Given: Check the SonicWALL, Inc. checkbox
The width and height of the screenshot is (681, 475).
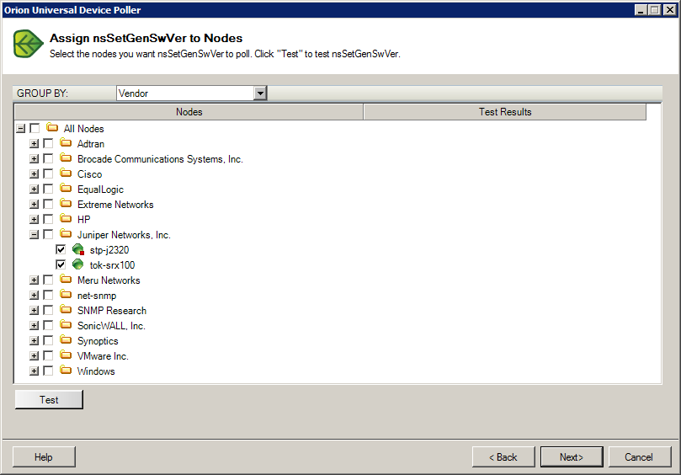Looking at the screenshot, I should coord(48,325).
